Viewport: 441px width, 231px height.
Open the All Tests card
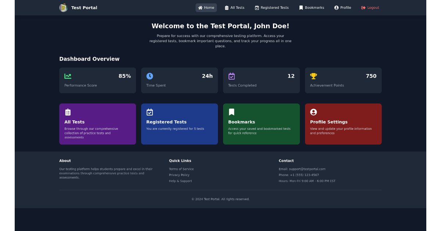97,124
